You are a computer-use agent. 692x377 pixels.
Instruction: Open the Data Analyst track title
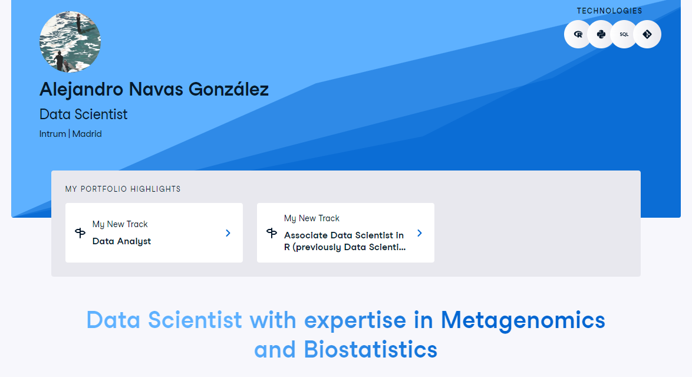(121, 241)
